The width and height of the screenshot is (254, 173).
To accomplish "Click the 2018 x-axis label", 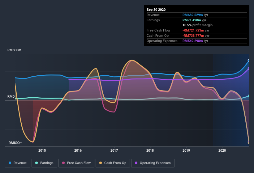I will pyautogui.click(x=150, y=150).
